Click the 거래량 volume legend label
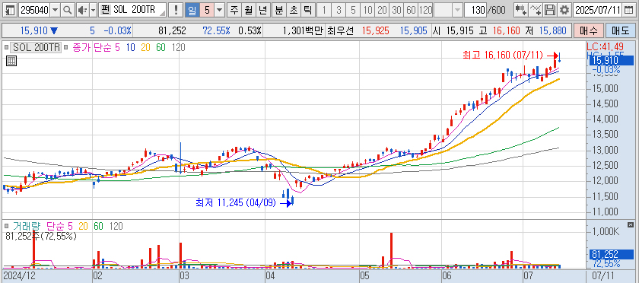Image resolution: width=639 pixels, height=283 pixels. pyautogui.click(x=27, y=225)
